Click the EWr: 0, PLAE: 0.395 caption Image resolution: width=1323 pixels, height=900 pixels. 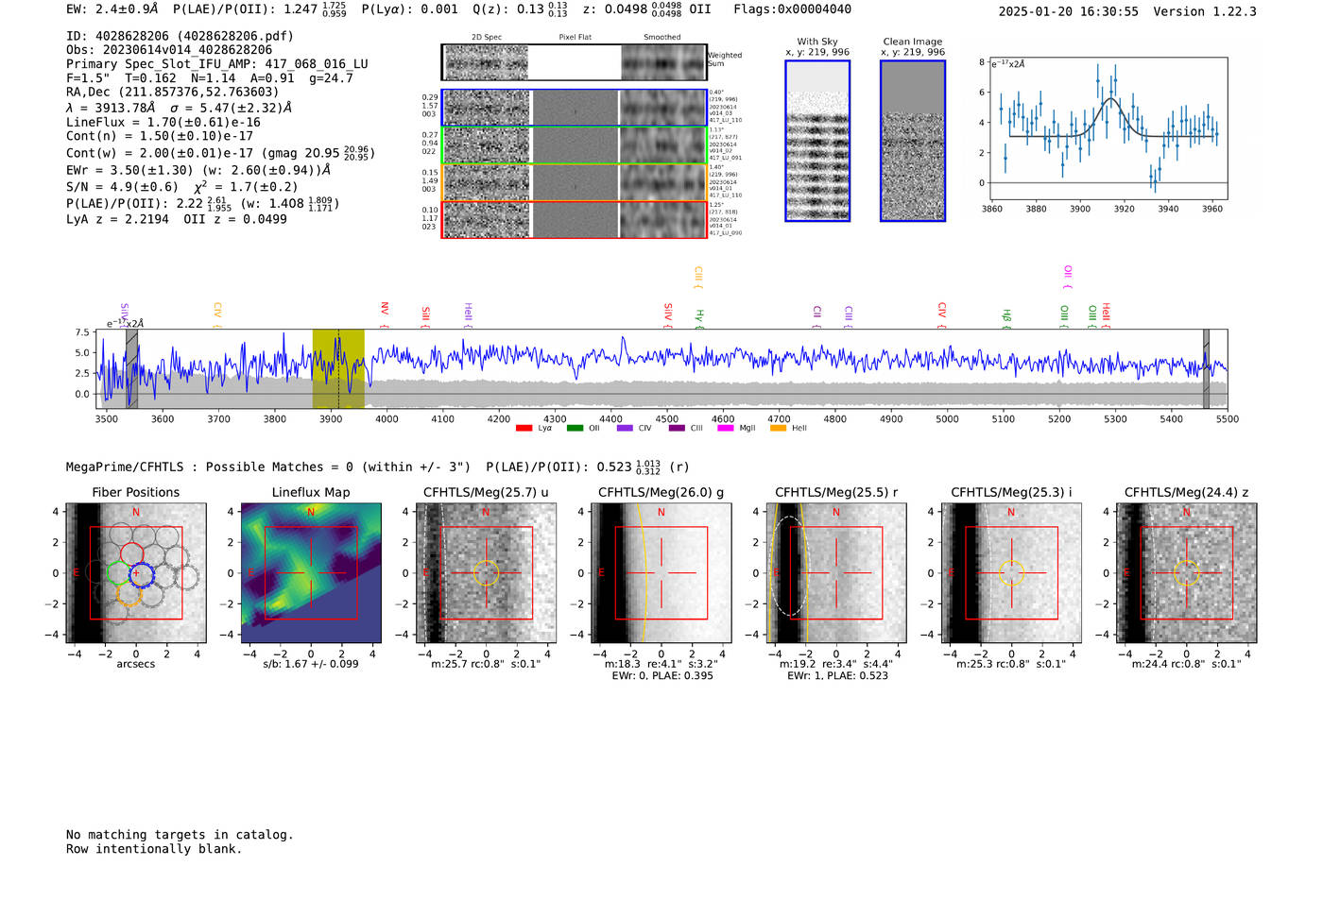661,675
